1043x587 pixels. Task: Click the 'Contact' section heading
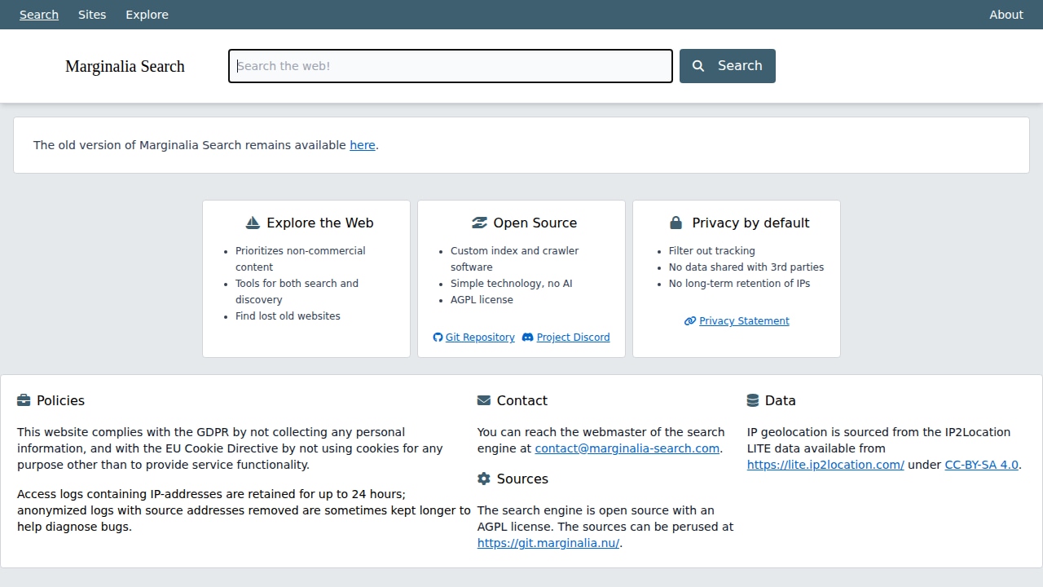coord(522,400)
